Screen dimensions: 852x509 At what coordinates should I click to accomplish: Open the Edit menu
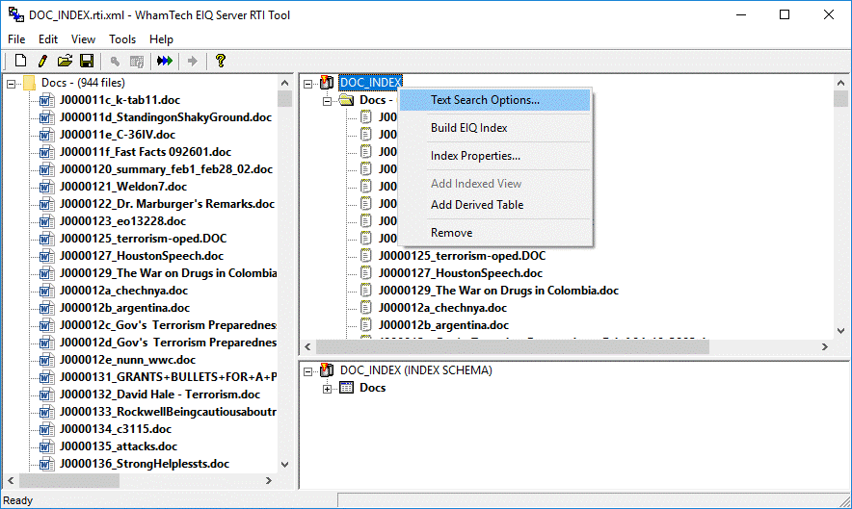pos(48,39)
